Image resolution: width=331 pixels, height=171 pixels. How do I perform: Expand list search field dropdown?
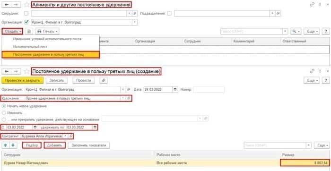click(286, 32)
